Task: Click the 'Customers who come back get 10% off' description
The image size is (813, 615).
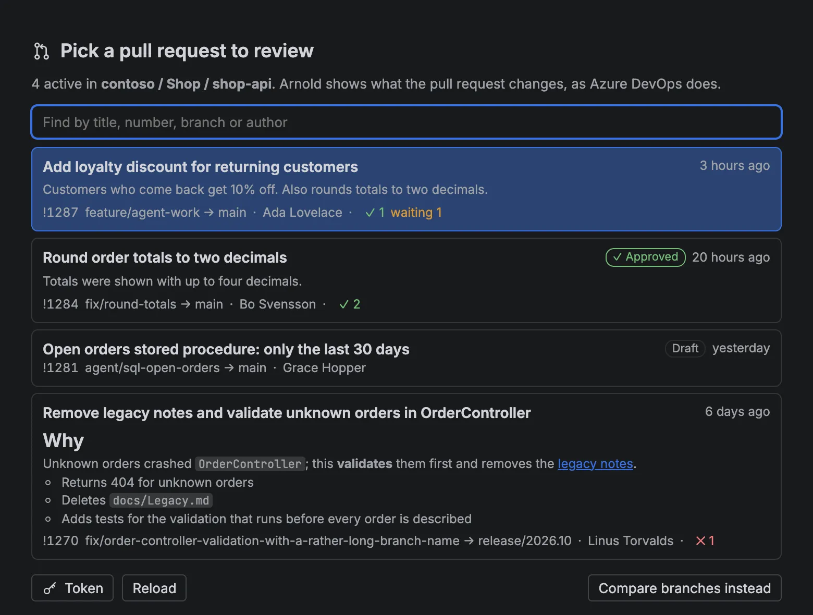Action: [265, 190]
